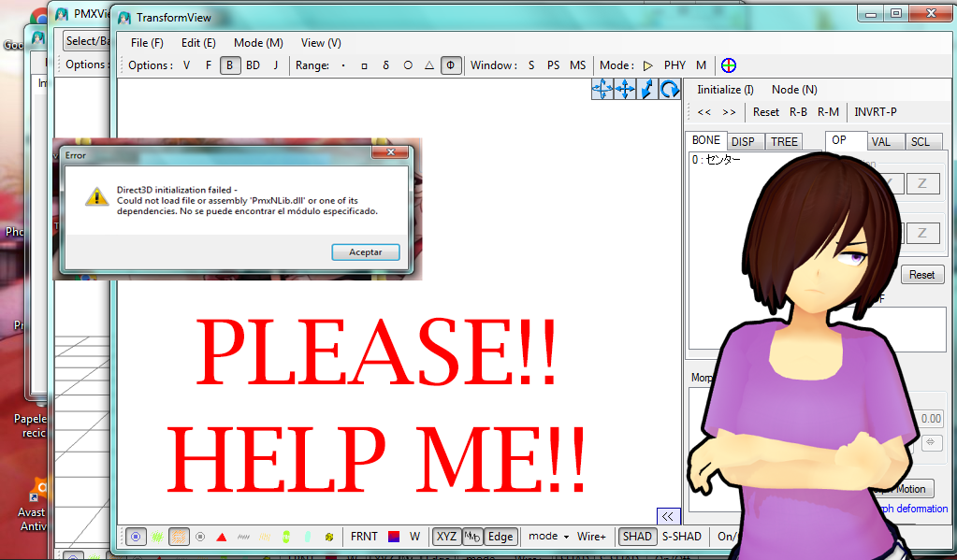957x560 pixels.
Task: Toggle the phi symbol range option
Action: (x=450, y=65)
